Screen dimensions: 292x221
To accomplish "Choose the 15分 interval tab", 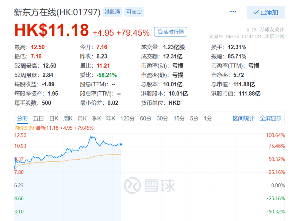I will click(x=179, y=118).
